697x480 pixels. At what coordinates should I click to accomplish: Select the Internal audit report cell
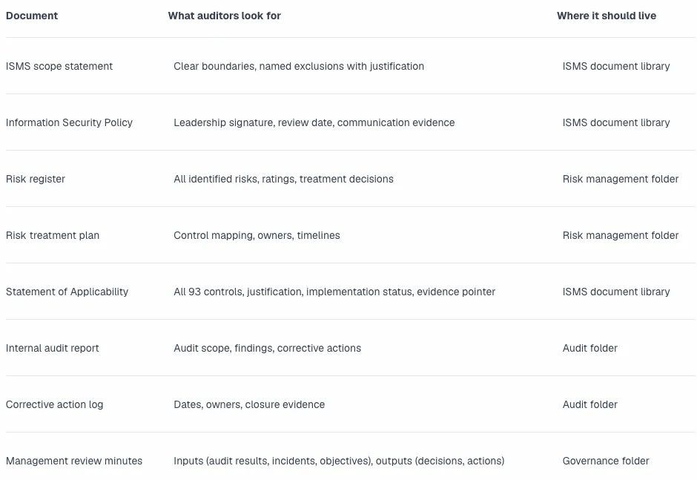click(x=53, y=349)
